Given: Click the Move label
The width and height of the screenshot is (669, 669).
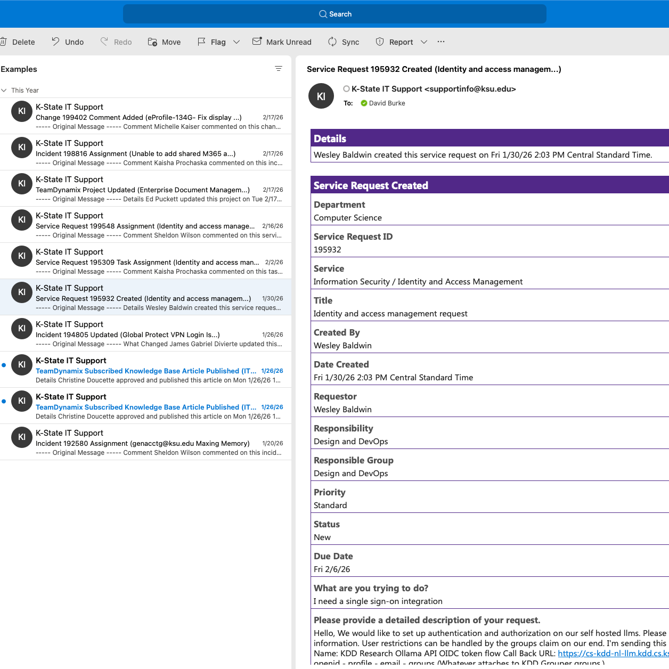Looking at the screenshot, I should (x=171, y=42).
